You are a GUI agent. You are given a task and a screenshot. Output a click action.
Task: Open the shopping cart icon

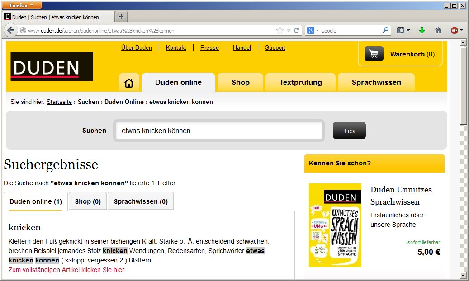coord(374,54)
